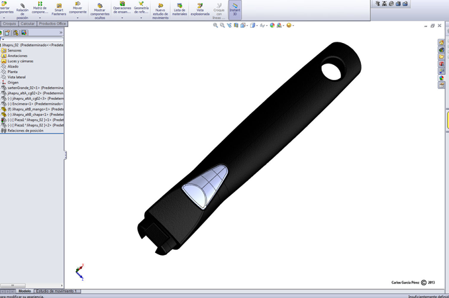449x298 pixels.
Task: Click Mostrar componentes ocultos icon
Action: pos(99,10)
